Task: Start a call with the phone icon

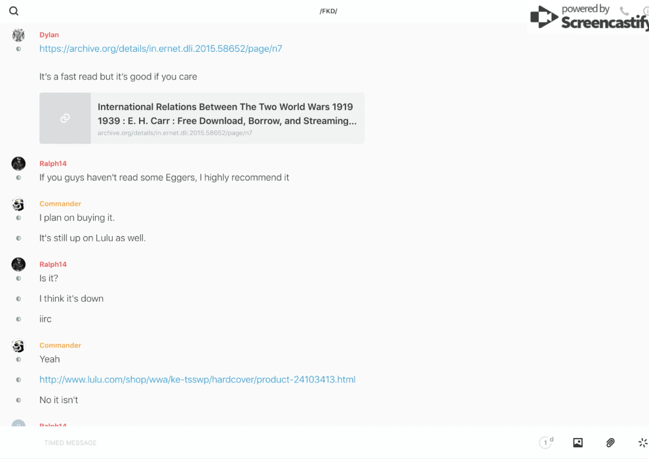Action: 624,11
